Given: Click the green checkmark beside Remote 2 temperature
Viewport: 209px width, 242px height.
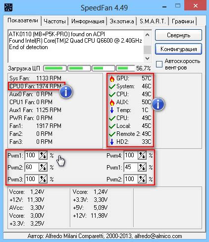Looking at the screenshot, I should 112,134.
